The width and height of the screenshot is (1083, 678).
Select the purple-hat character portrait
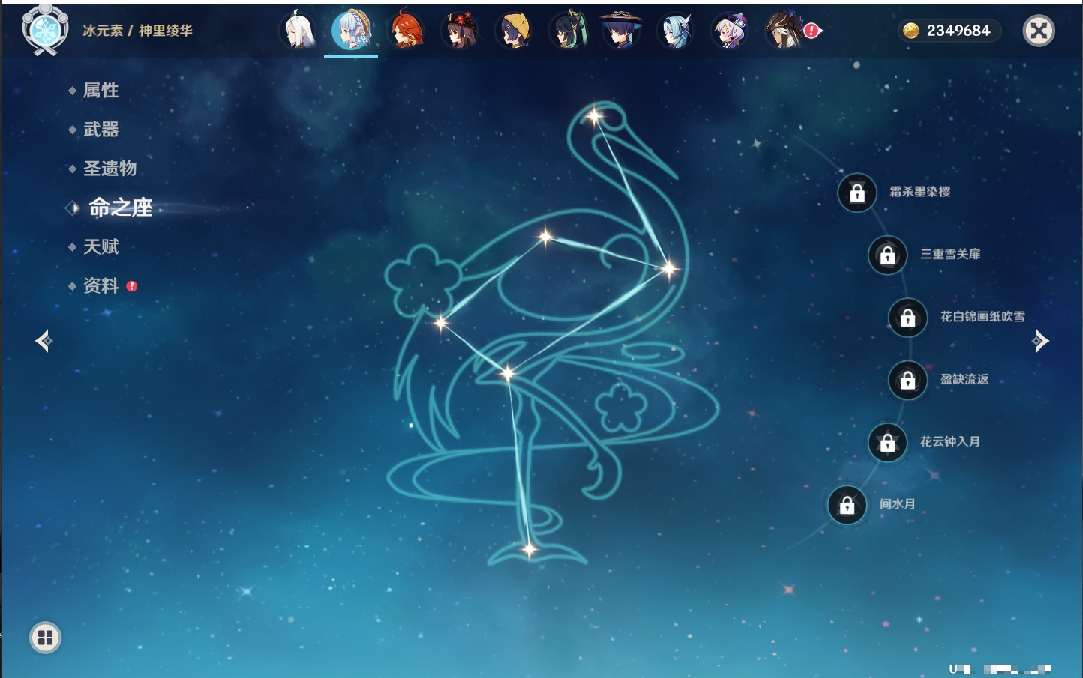(x=729, y=31)
